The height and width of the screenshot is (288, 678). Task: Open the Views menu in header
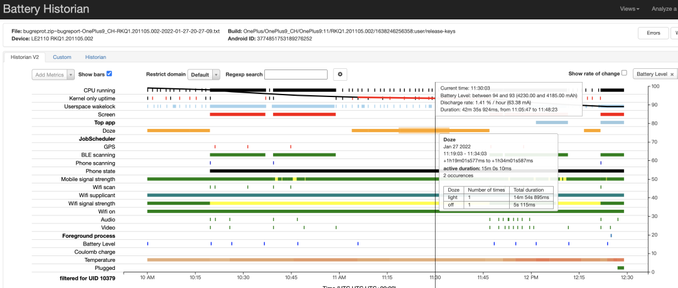pyautogui.click(x=629, y=9)
